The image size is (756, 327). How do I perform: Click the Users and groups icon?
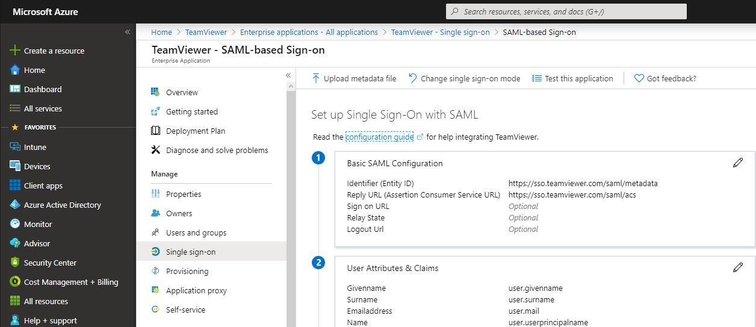[155, 232]
